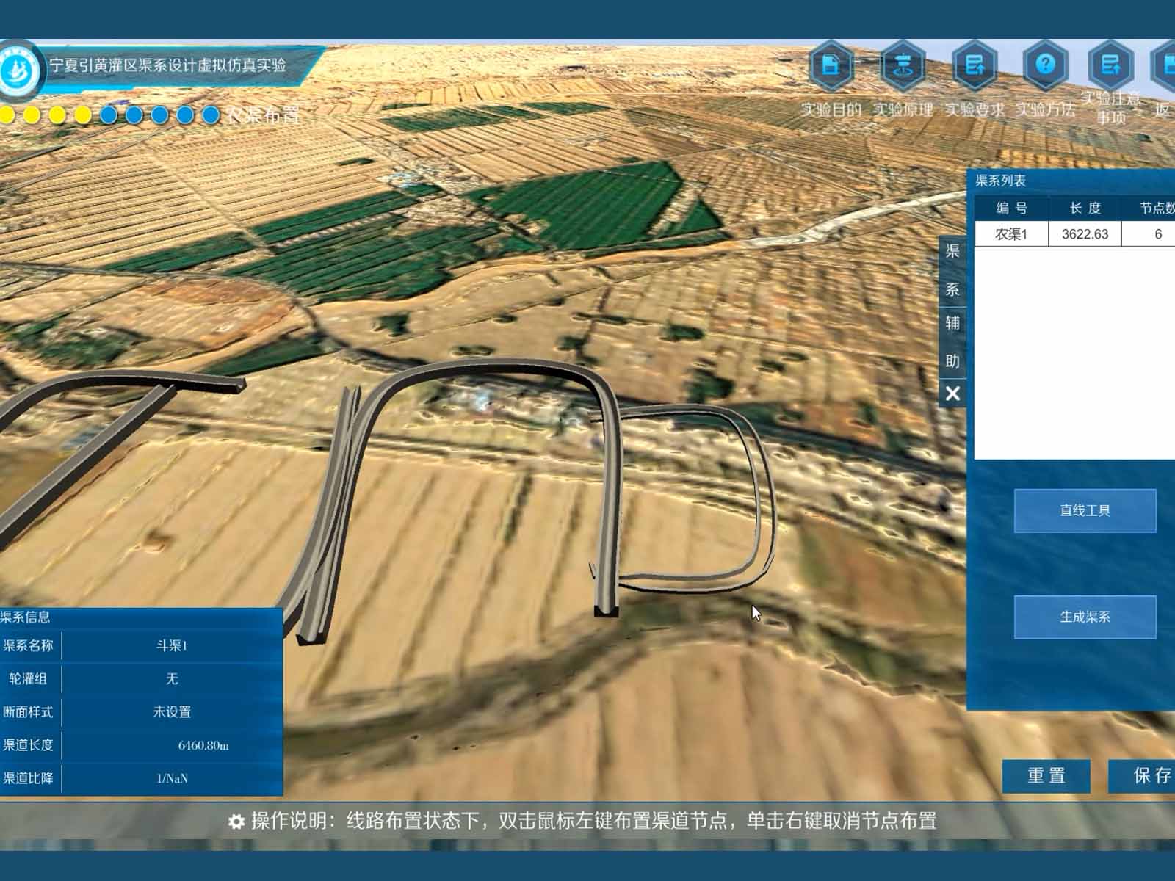This screenshot has height=881, width=1175.
Task: Click the node count cell for 农渠1
Action: [1149, 234]
